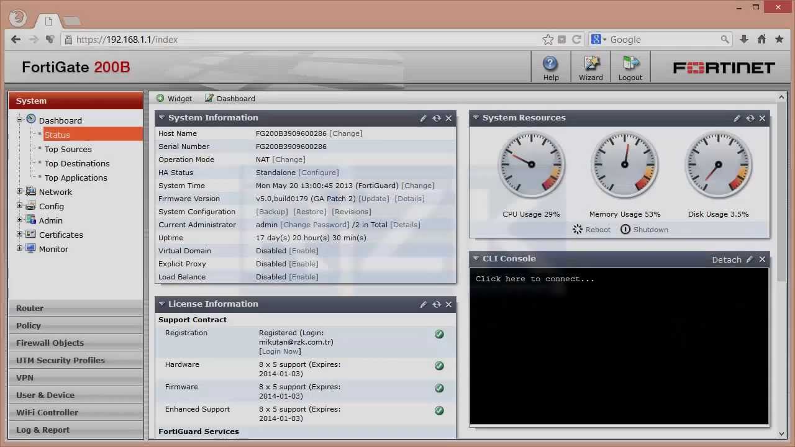Expand the Certificates tree node
795x447 pixels.
point(19,234)
